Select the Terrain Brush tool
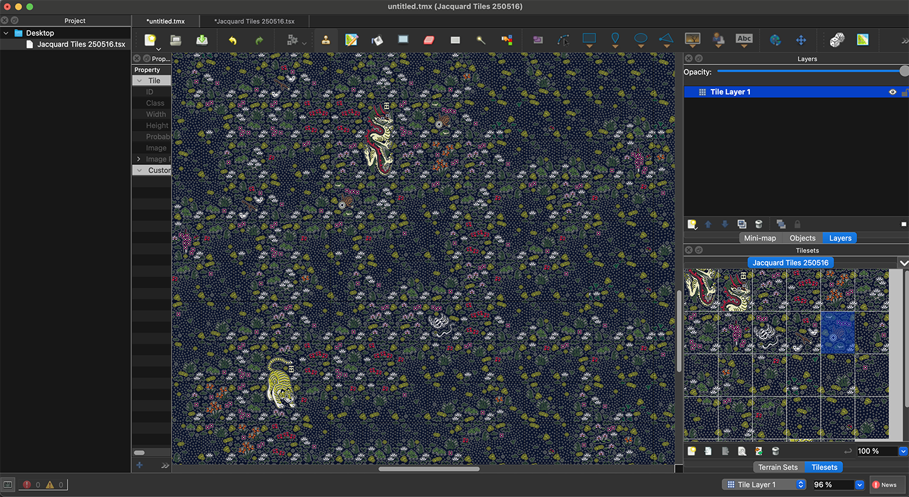The image size is (909, 497). tap(352, 40)
